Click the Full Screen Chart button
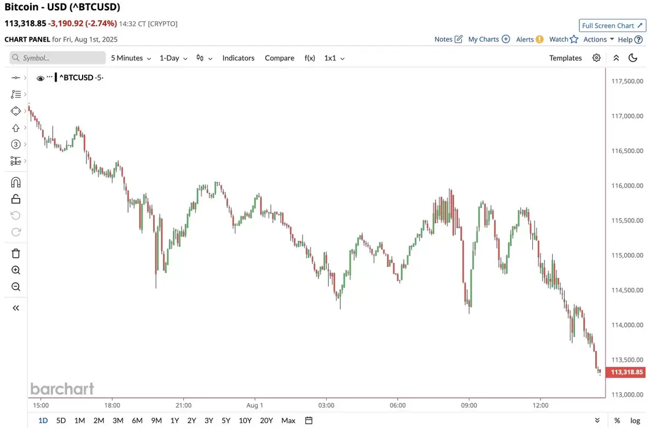The height and width of the screenshot is (433, 656). click(x=612, y=26)
